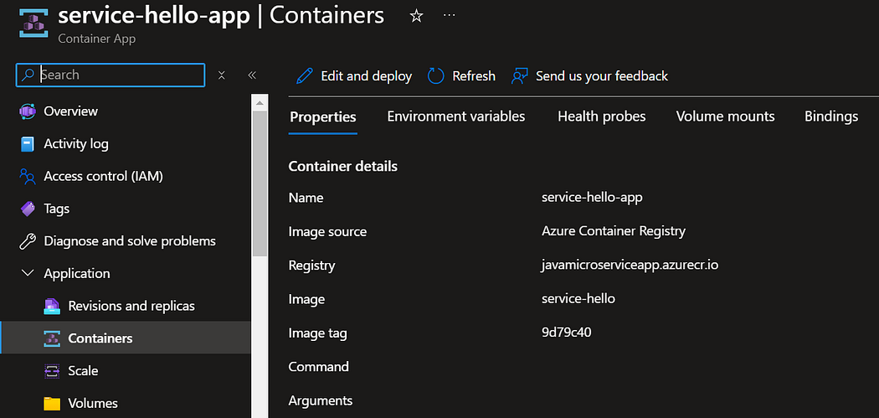
Task: Click the Command label
Action: [x=318, y=366]
